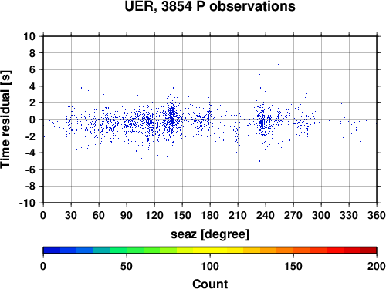The height and width of the screenshot is (289, 386).
Task: Click the y-axis tick label '-10'
Action: coord(27,203)
